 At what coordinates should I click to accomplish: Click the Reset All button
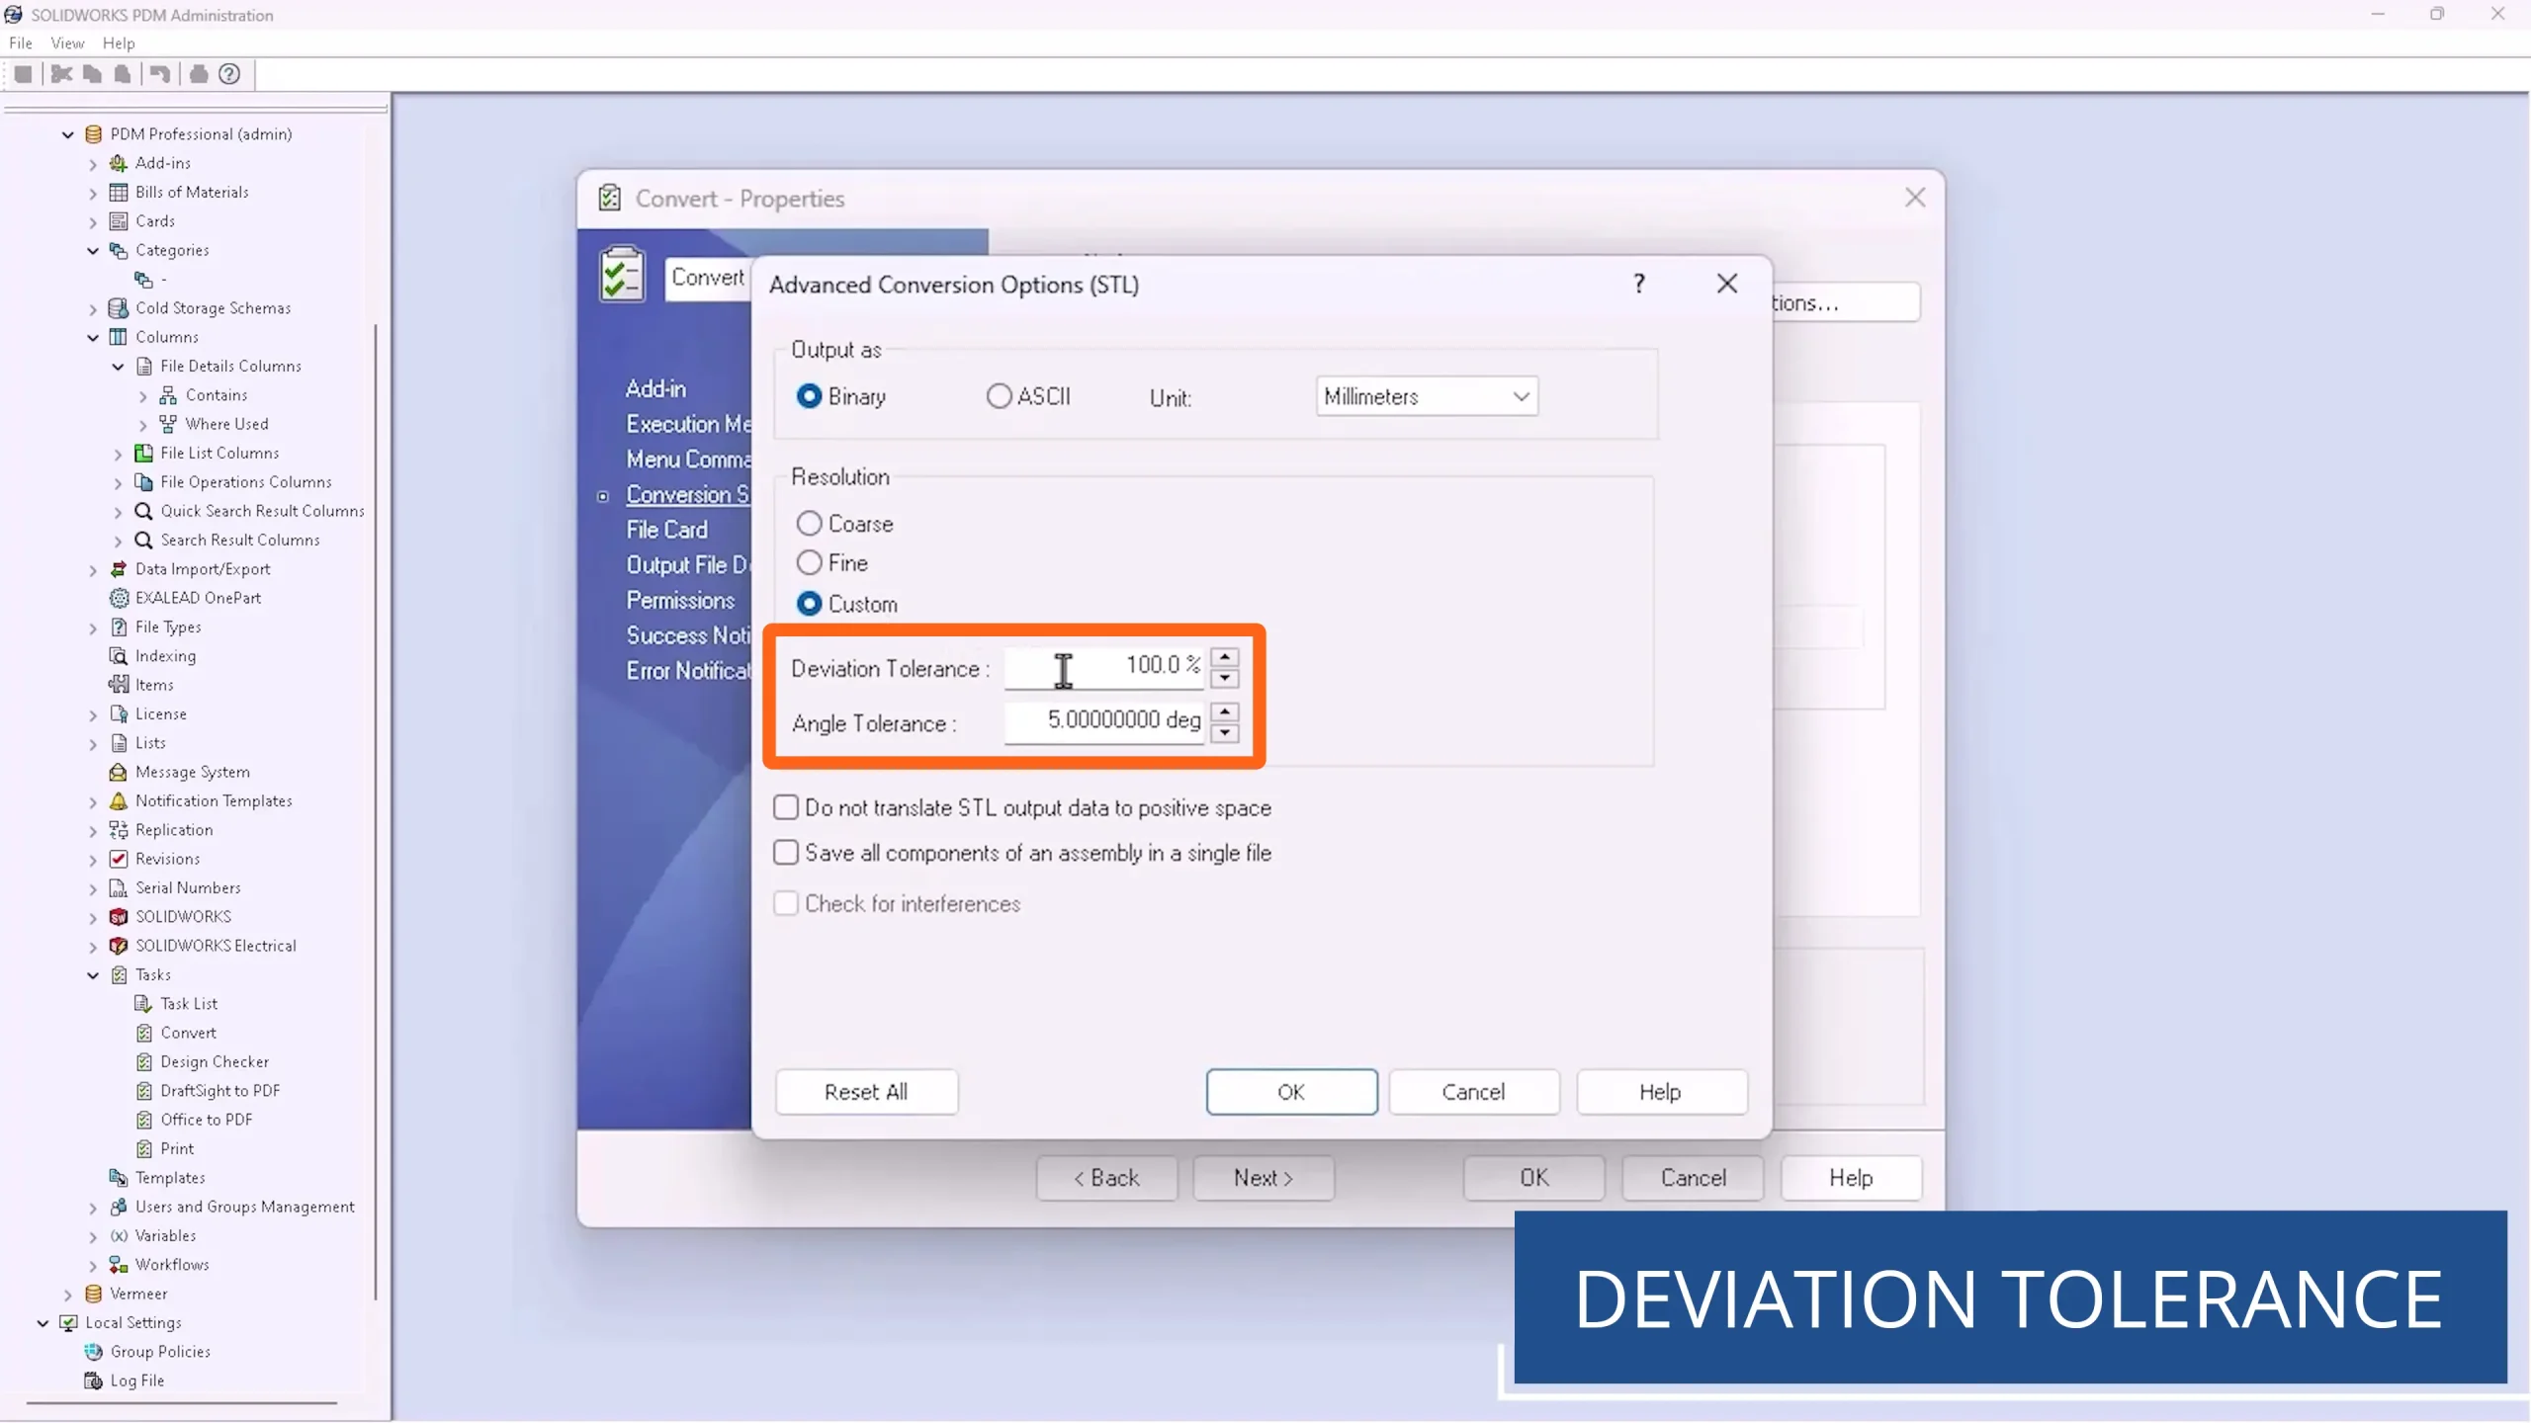[x=865, y=1092]
